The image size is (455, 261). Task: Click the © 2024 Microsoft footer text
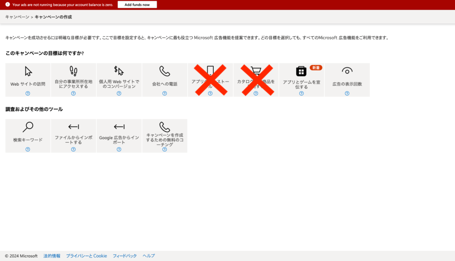coord(21,256)
